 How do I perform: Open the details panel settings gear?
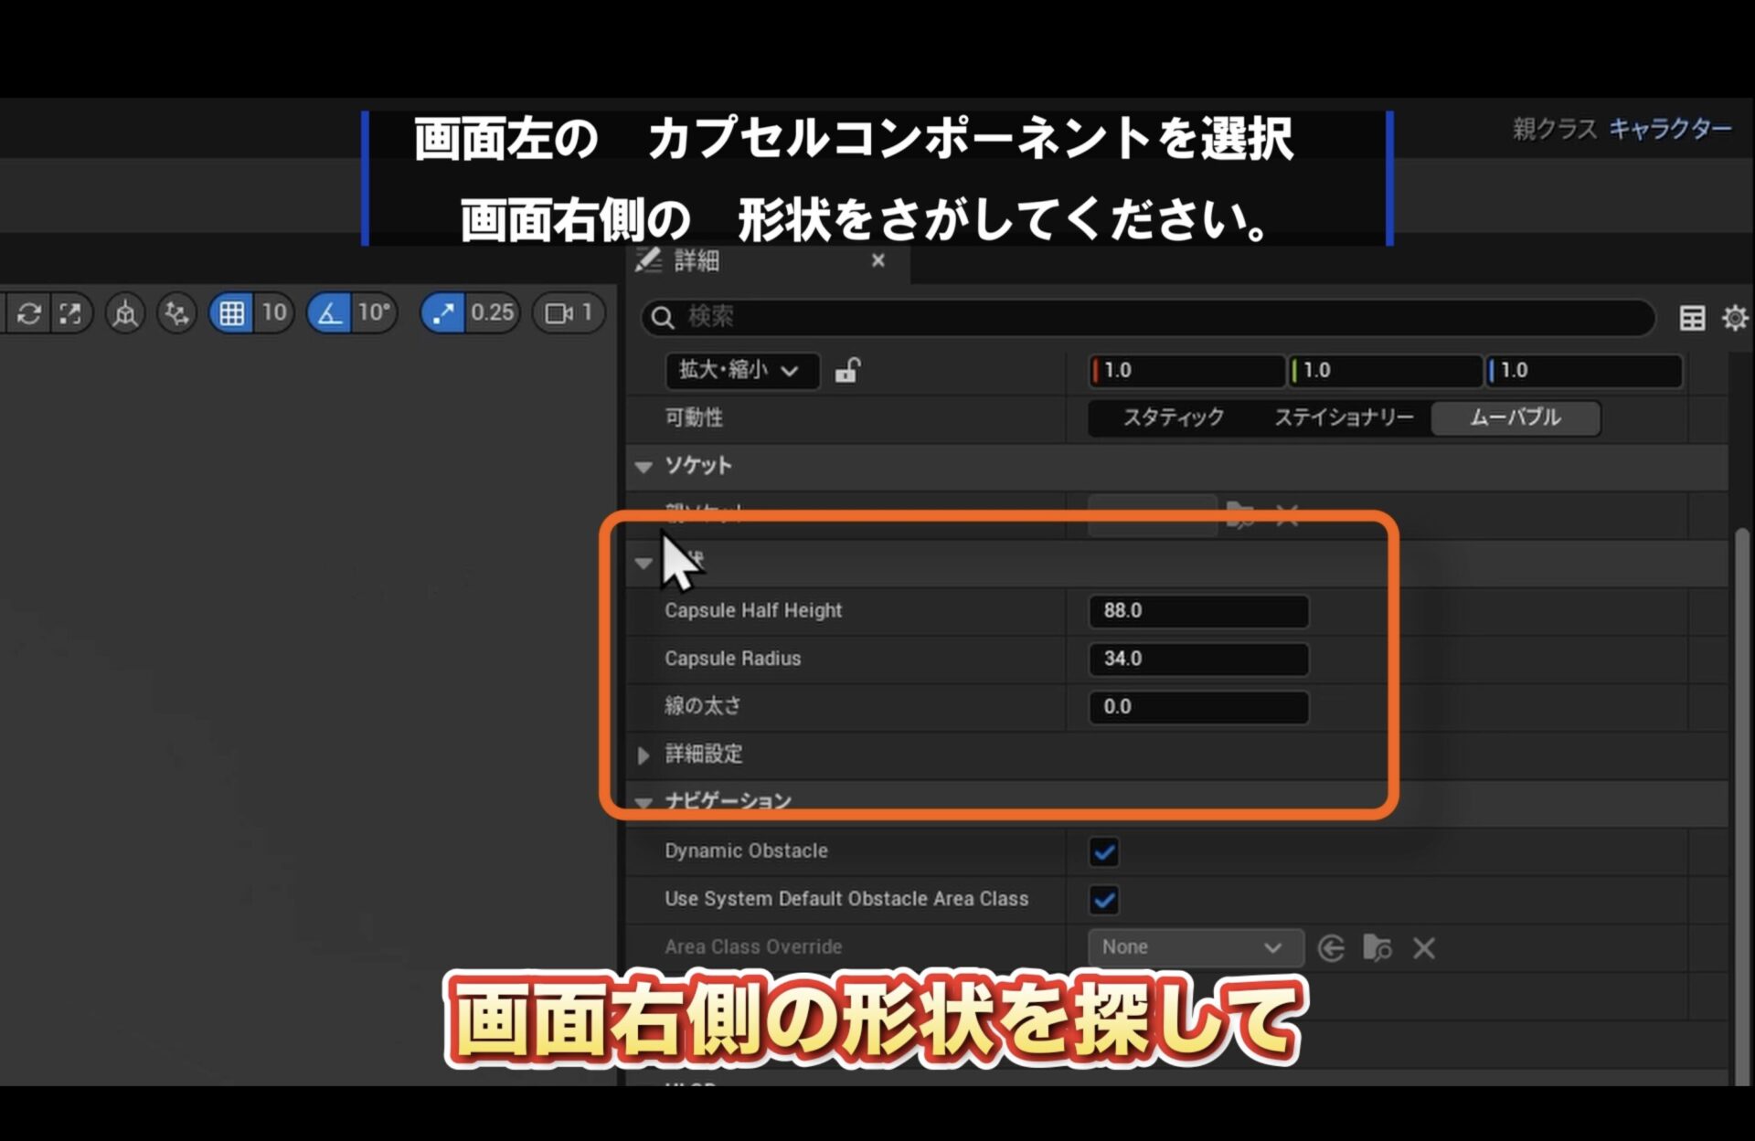coord(1734,318)
